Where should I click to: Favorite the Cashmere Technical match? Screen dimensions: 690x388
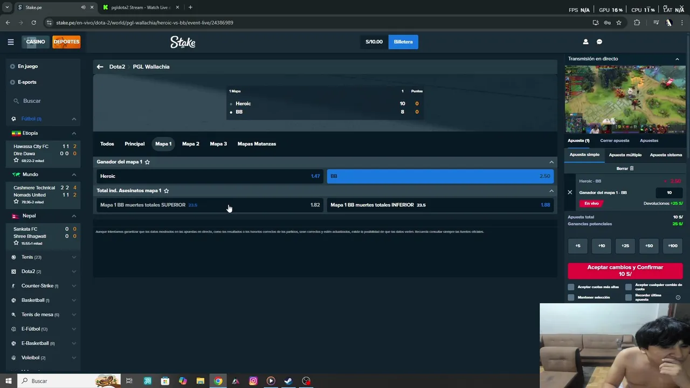[x=16, y=202]
